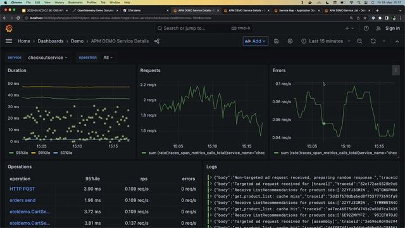Open the Add dropdown button
The width and height of the screenshot is (405, 228).
(x=255, y=41)
